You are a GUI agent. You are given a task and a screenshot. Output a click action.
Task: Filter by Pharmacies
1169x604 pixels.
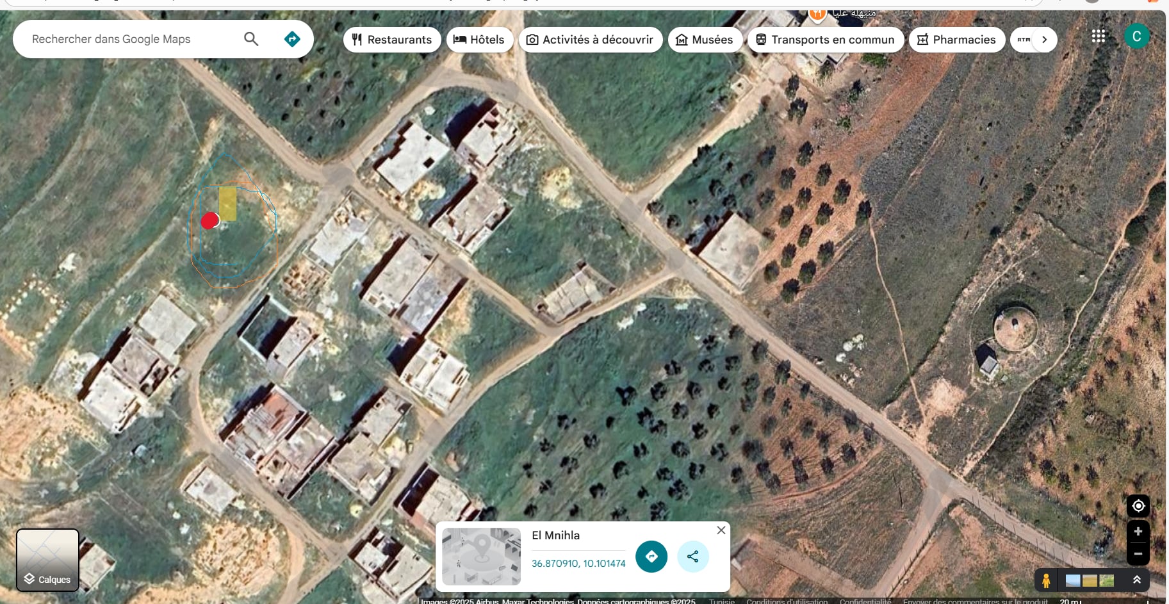coord(956,40)
